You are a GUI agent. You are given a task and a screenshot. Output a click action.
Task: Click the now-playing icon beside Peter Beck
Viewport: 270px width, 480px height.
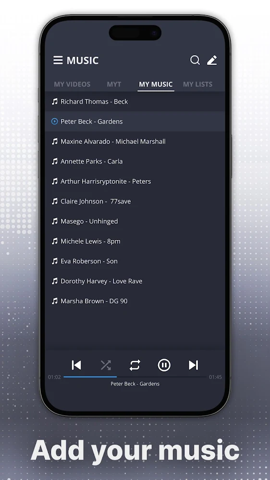[55, 121]
